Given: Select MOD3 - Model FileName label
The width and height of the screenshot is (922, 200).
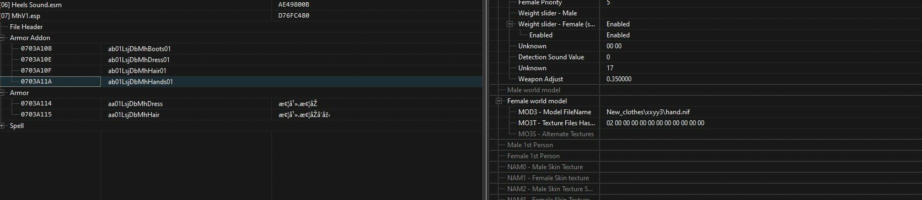Looking at the screenshot, I should [555, 112].
